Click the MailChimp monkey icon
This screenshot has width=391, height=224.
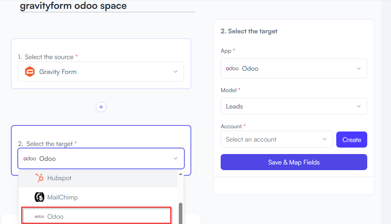39,197
